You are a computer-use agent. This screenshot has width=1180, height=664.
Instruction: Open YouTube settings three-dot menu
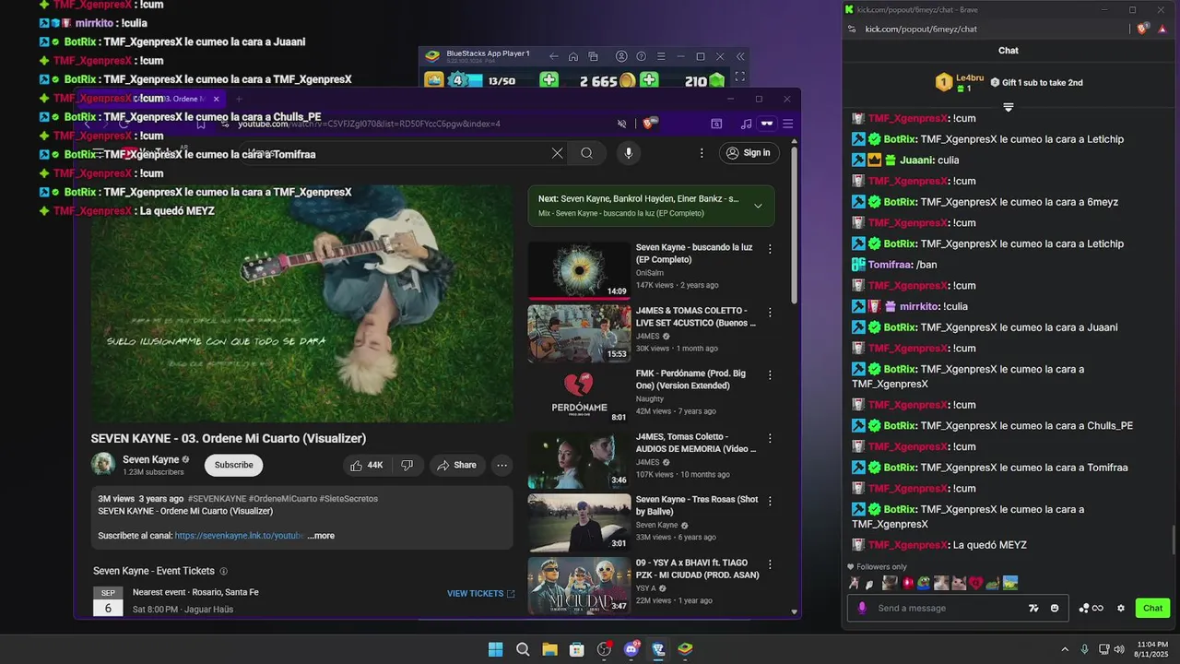pyautogui.click(x=702, y=153)
